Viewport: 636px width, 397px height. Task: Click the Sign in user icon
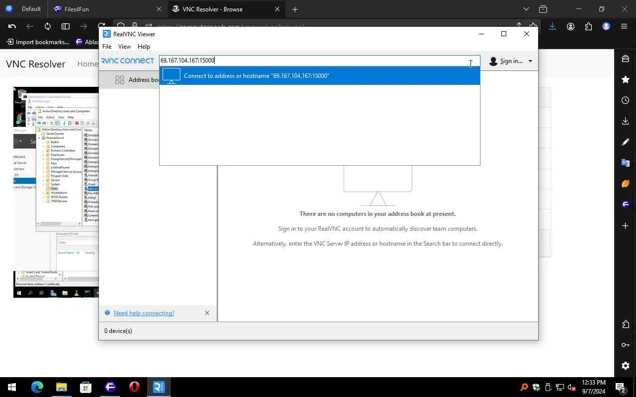[x=493, y=61]
